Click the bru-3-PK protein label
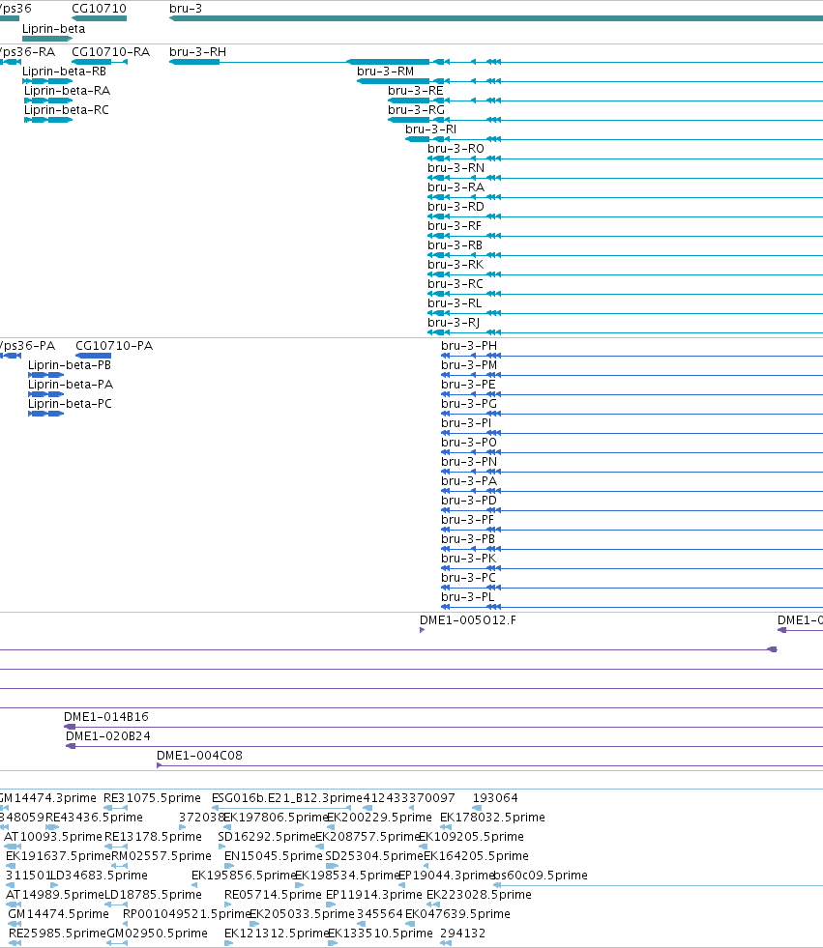Viewport: 823px width, 948px height. 468,559
